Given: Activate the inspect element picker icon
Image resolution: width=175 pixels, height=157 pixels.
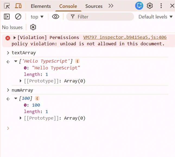Looking at the screenshot, I should tap(7, 6).
